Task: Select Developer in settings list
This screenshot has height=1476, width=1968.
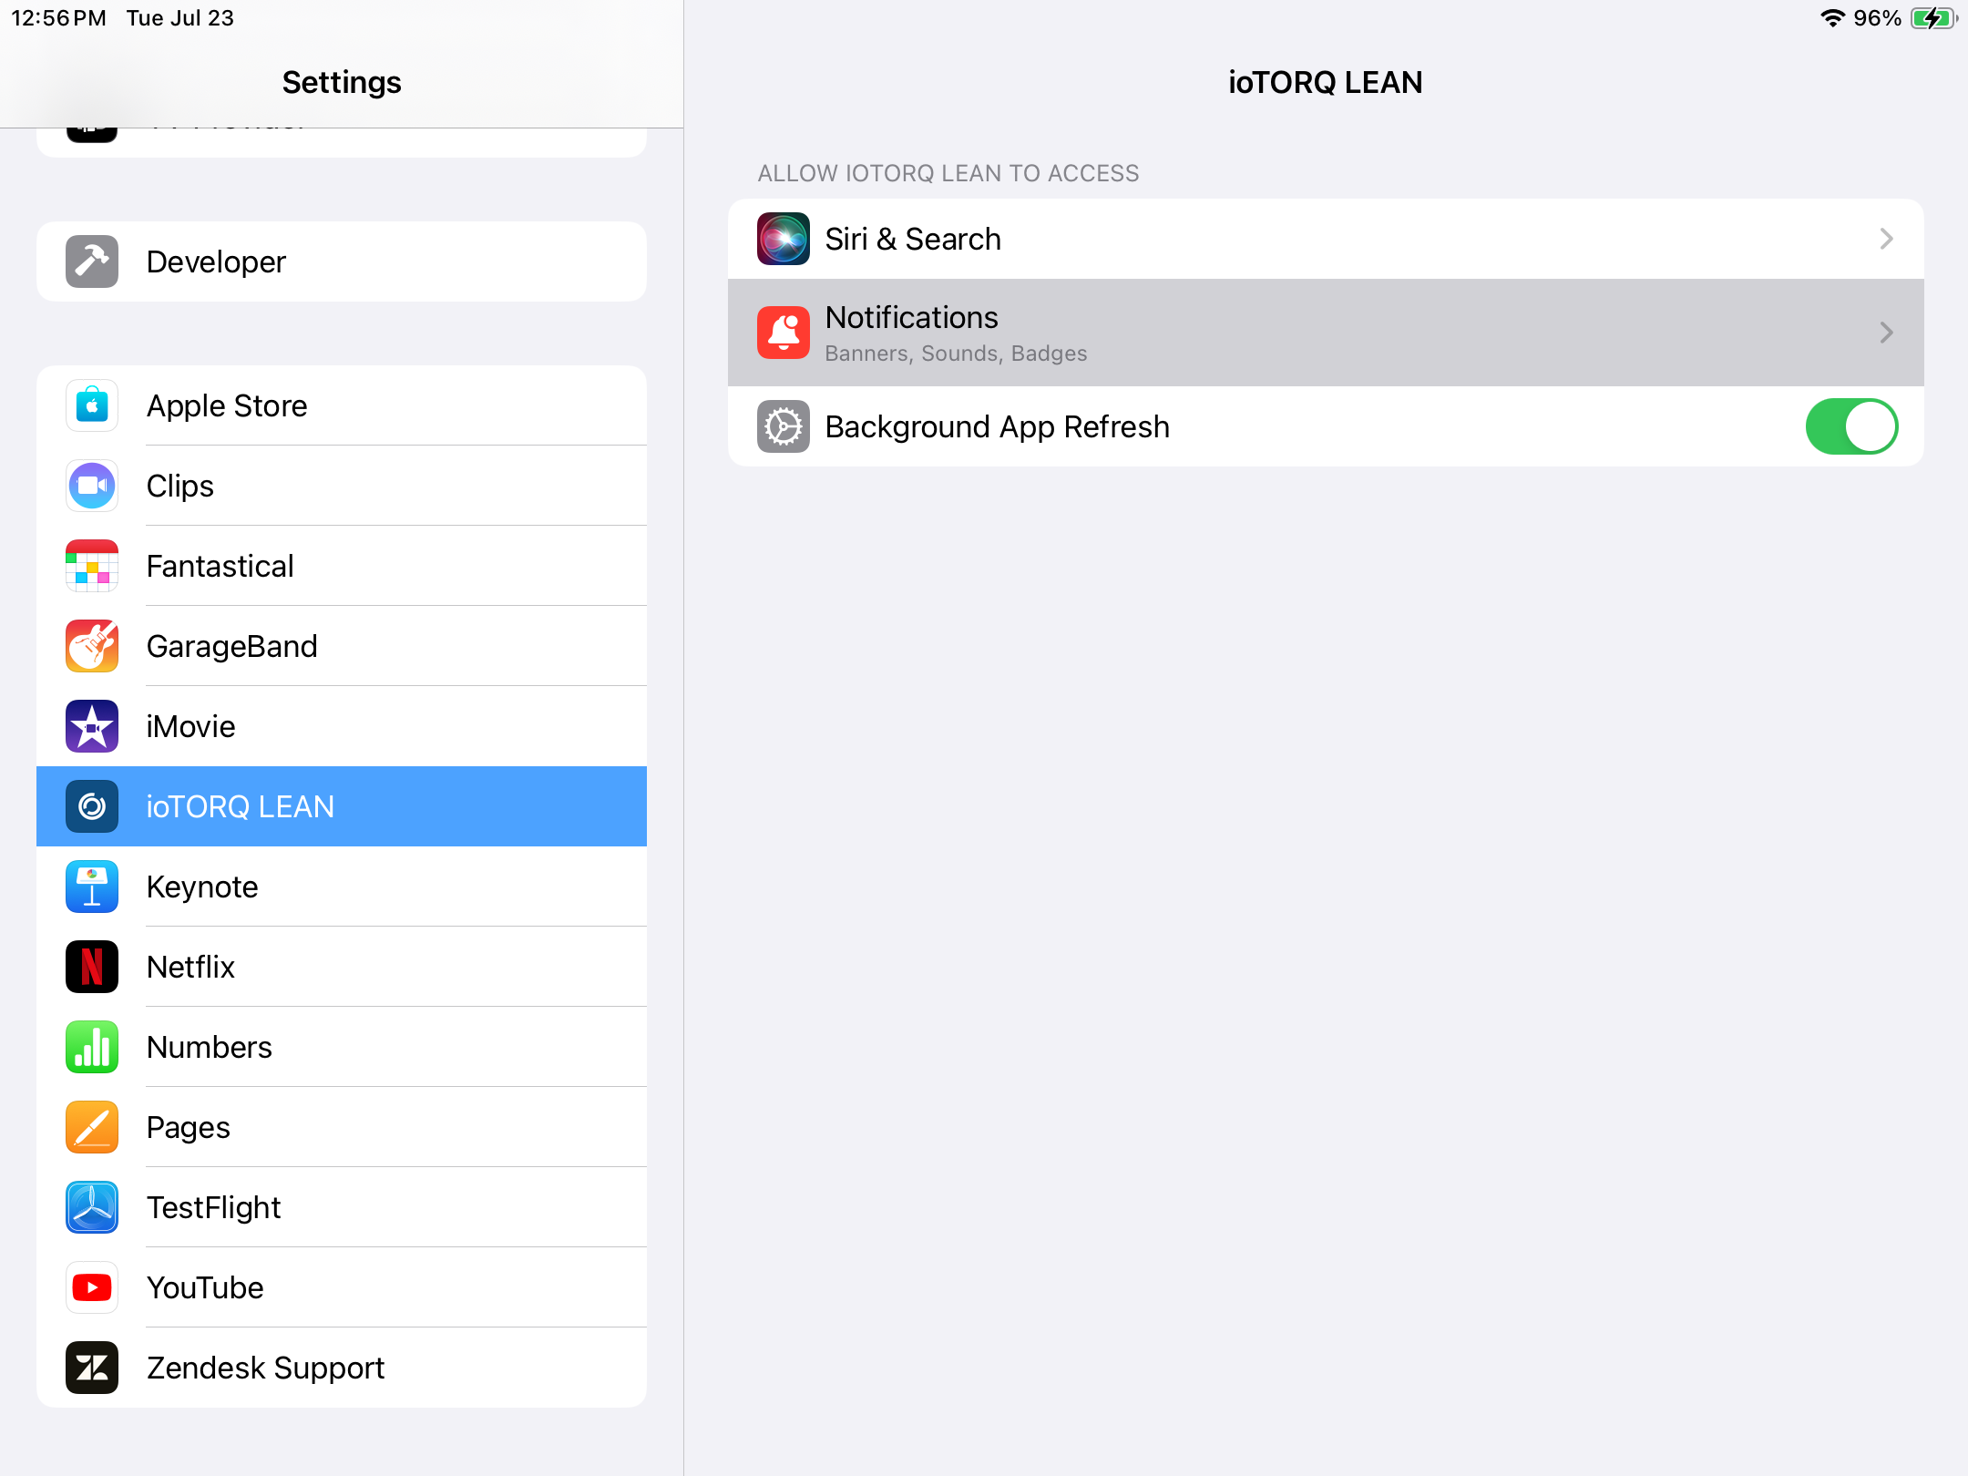Action: click(x=342, y=261)
